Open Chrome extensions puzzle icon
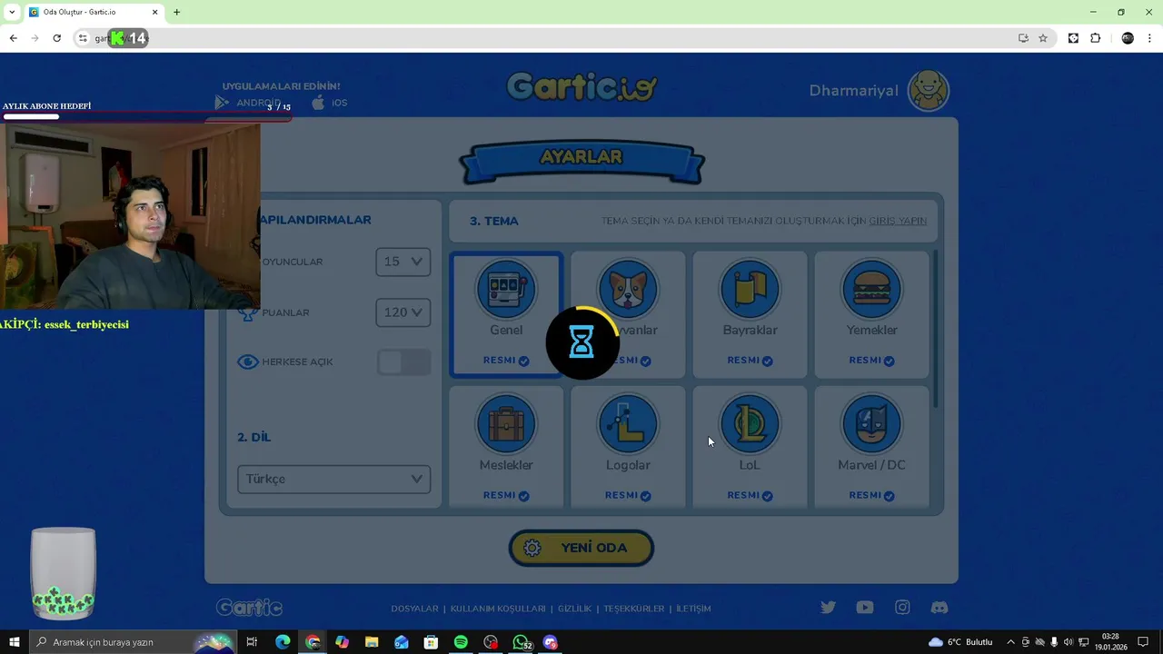Screen dimensions: 1163x654 pos(1095,38)
